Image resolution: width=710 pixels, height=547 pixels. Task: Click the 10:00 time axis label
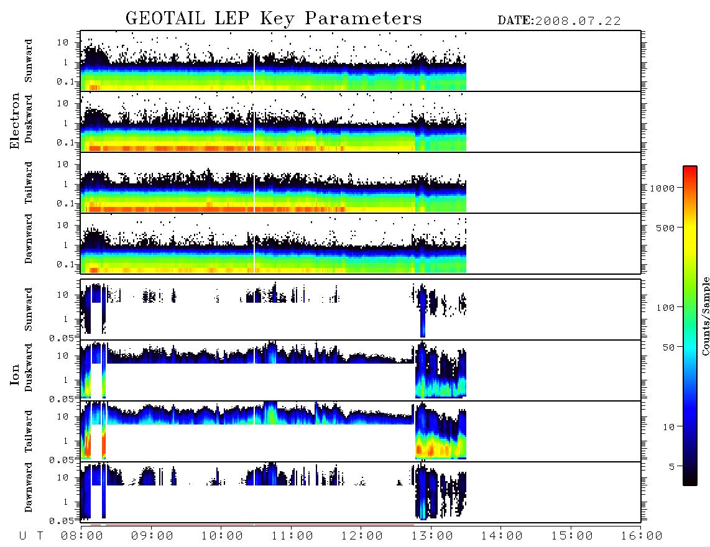(x=222, y=536)
